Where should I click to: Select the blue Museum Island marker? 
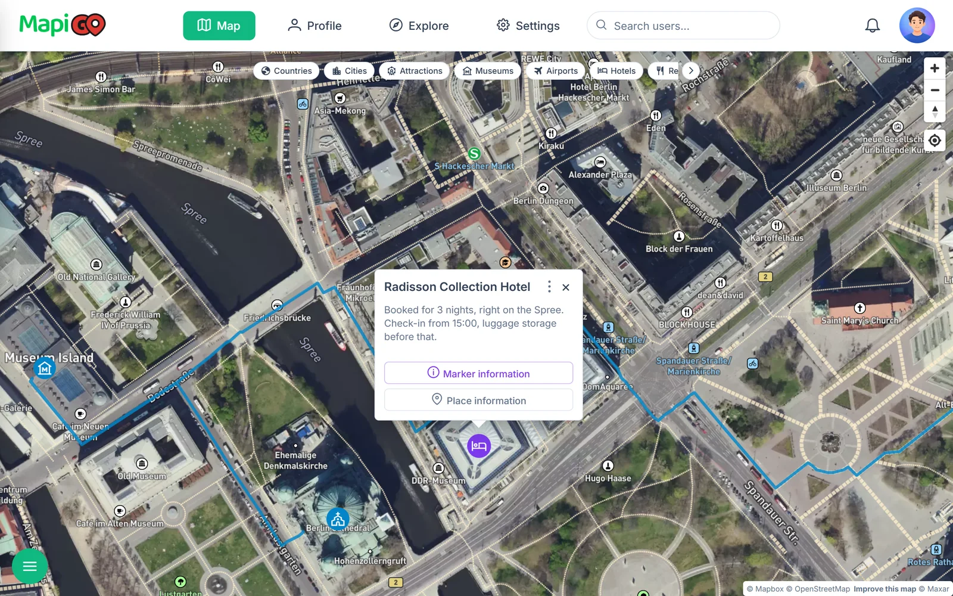tap(45, 368)
